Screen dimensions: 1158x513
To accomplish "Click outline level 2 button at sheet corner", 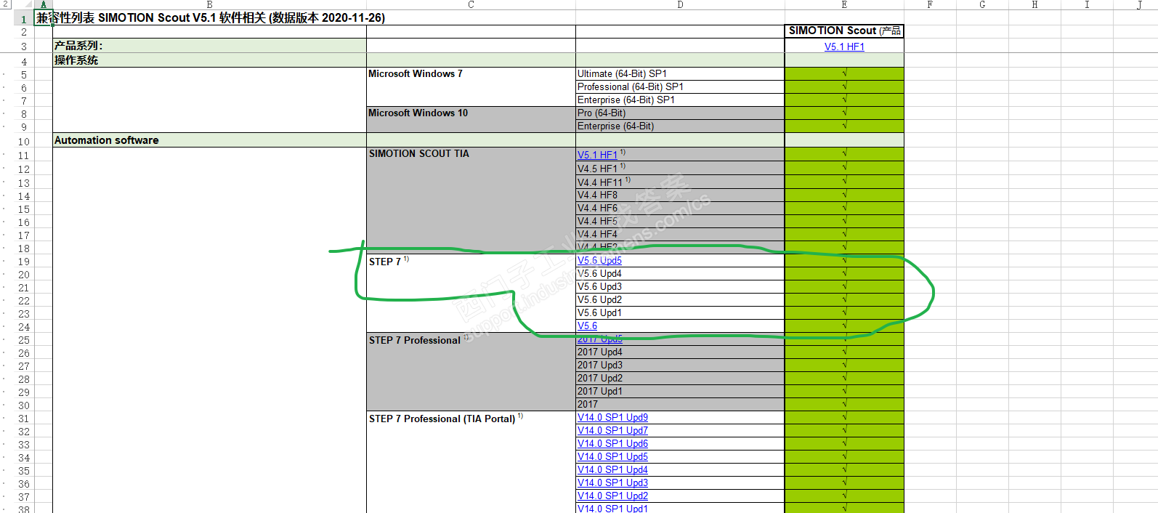I will coord(7,4).
